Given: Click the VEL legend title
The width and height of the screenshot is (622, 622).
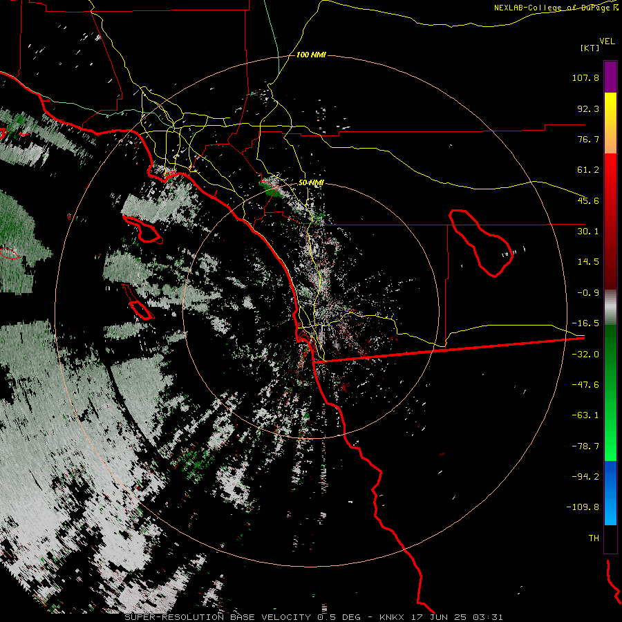Looking at the screenshot, I should click(607, 41).
